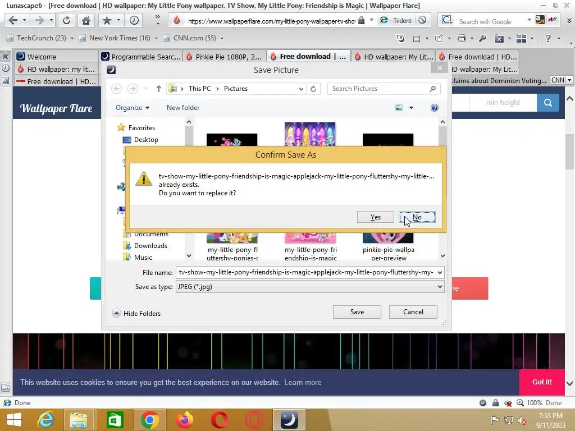Click the muted volume tray icon
The width and height of the screenshot is (575, 431).
coord(522,420)
